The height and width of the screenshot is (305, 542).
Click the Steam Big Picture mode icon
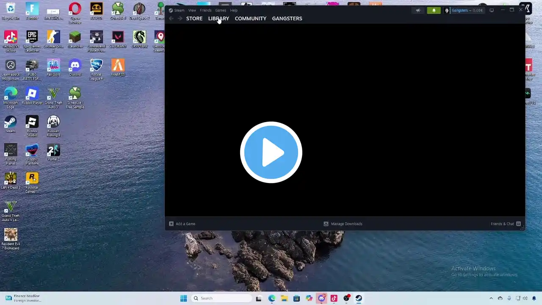tap(492, 10)
